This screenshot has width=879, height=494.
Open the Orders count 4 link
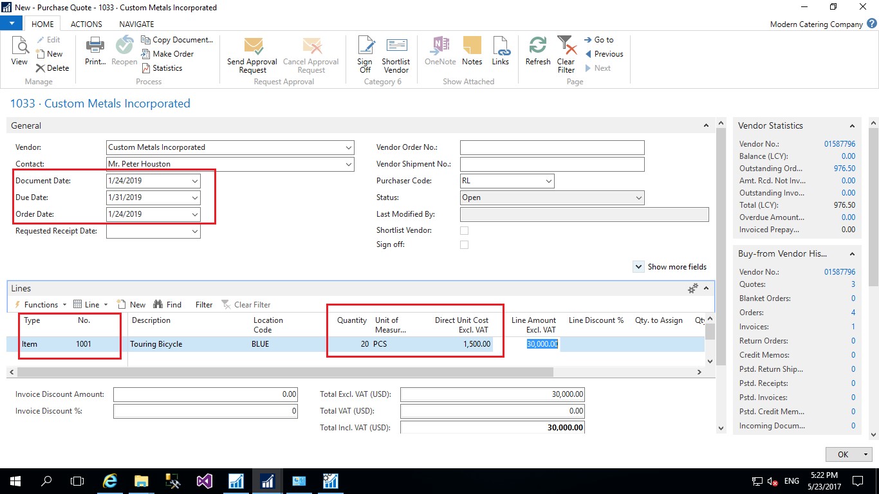(853, 313)
